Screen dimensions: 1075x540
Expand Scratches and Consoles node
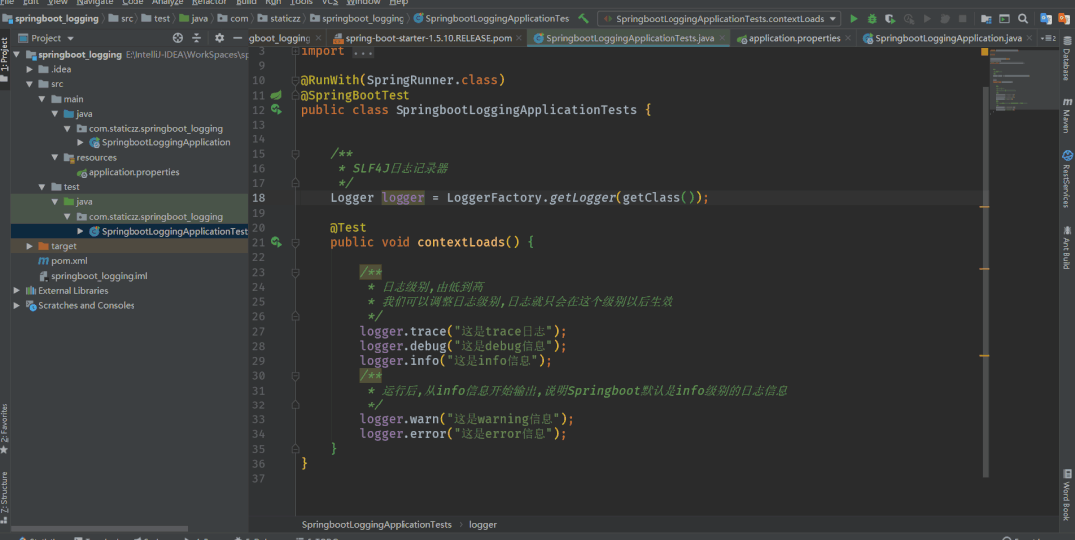tap(17, 305)
